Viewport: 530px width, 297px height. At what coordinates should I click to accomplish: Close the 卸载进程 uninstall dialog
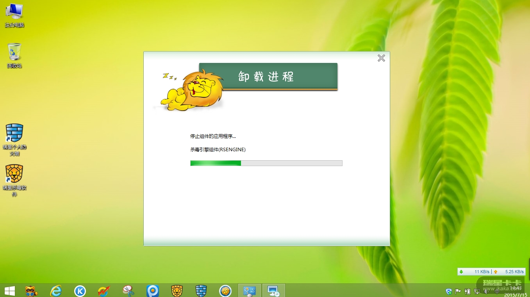pos(381,58)
